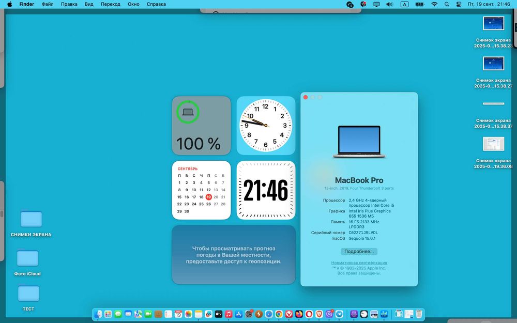517x323 pixels.
Task: Click the date and time in menu bar
Action: point(489,4)
